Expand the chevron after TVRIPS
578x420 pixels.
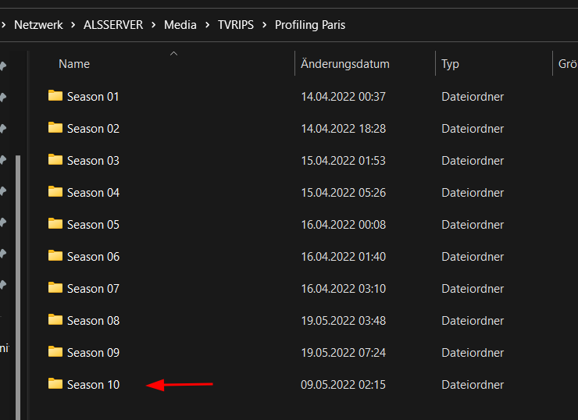pos(264,25)
